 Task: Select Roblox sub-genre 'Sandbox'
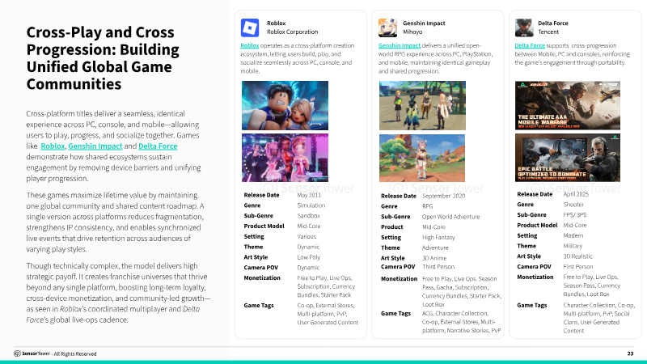pos(308,215)
